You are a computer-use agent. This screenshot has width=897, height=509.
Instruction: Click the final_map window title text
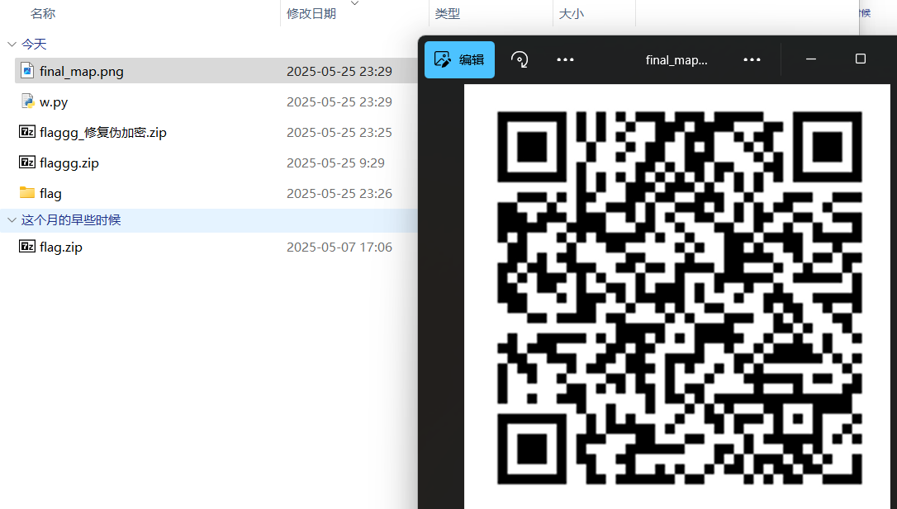pos(676,60)
